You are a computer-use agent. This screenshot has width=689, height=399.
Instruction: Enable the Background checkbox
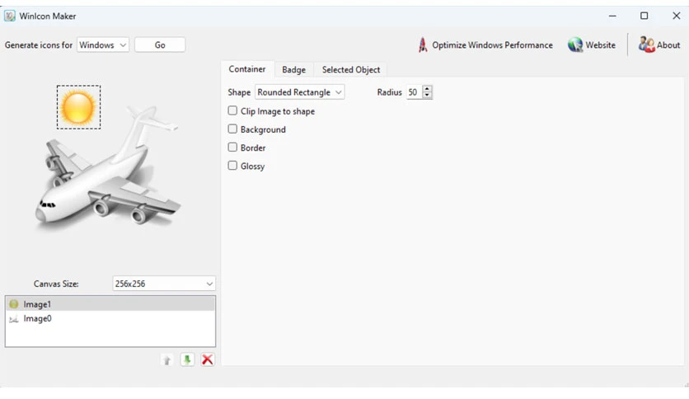click(232, 129)
